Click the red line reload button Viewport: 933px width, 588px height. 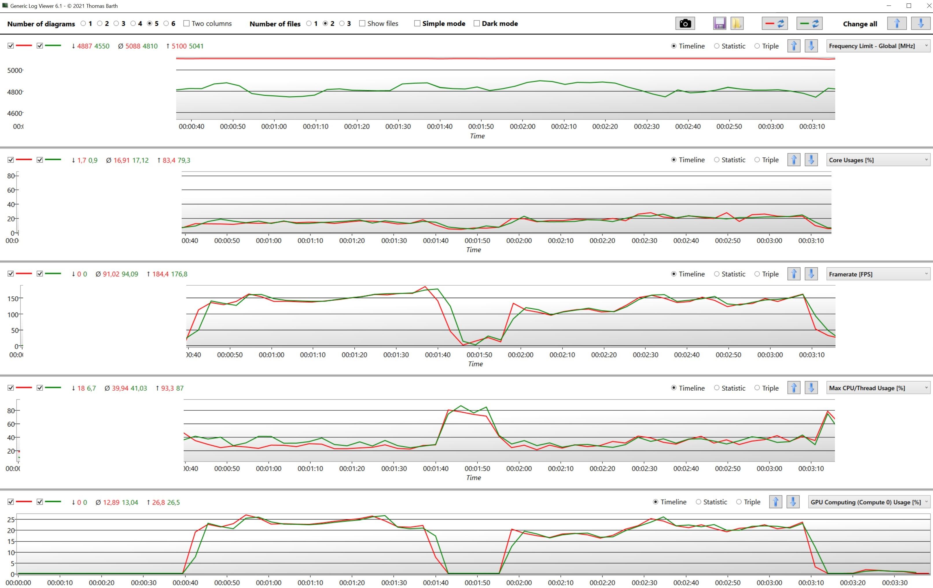pyautogui.click(x=774, y=24)
